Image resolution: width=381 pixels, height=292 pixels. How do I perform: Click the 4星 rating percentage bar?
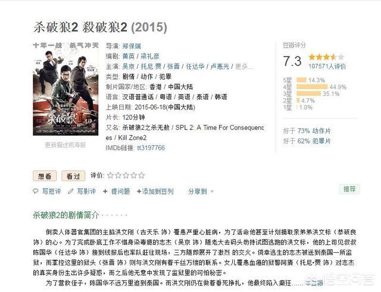click(x=312, y=87)
